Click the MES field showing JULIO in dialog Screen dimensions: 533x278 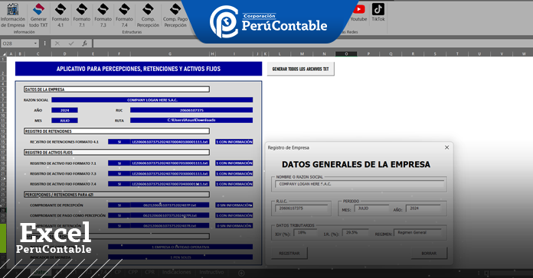tap(371, 208)
